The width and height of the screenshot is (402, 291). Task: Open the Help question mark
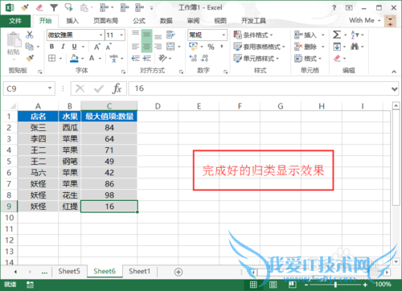coord(334,8)
